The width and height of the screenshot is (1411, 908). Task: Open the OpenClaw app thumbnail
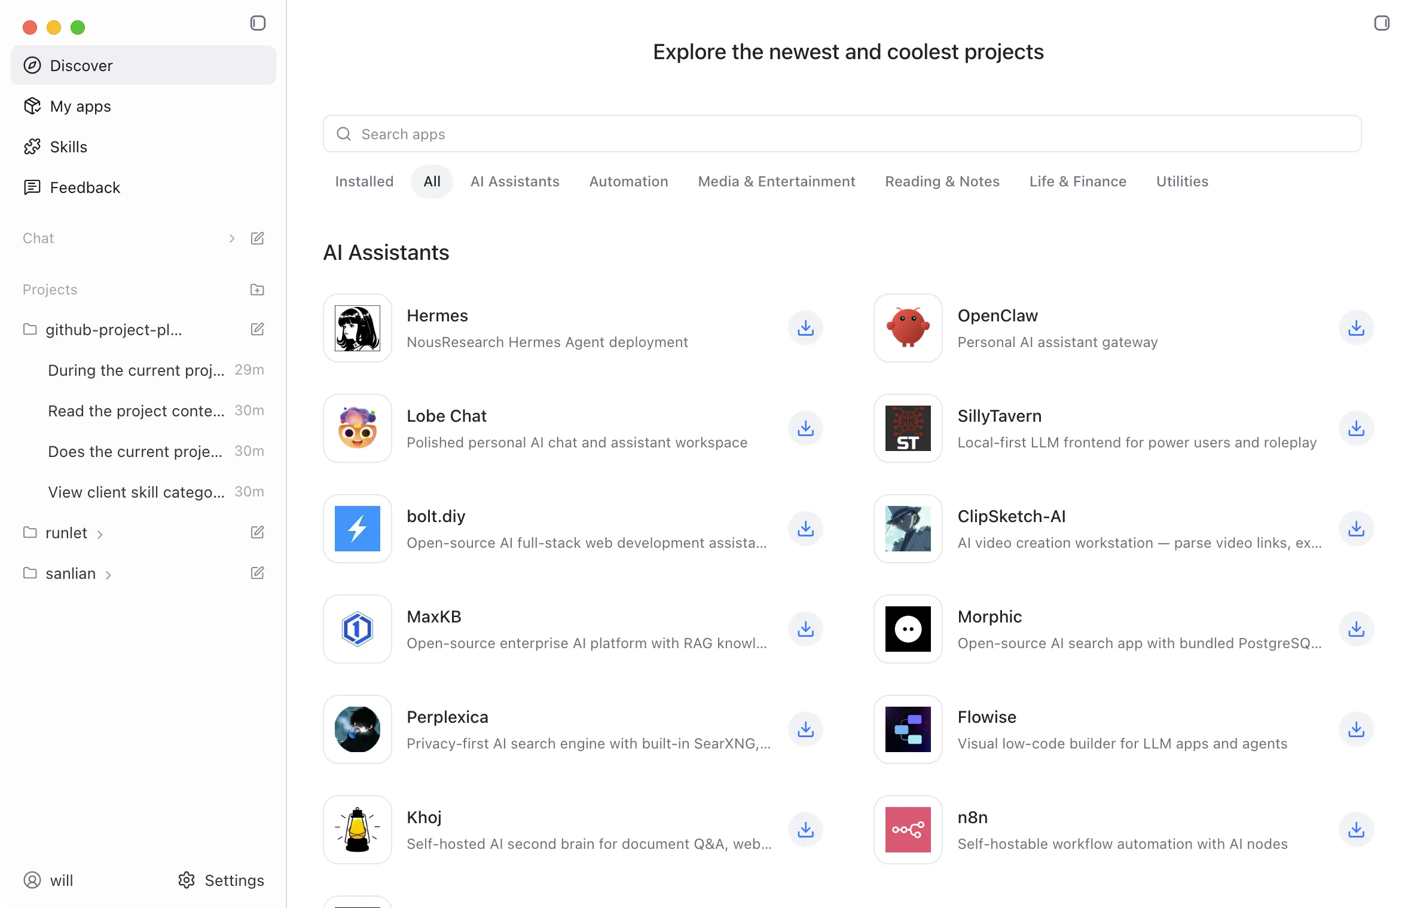pyautogui.click(x=908, y=328)
